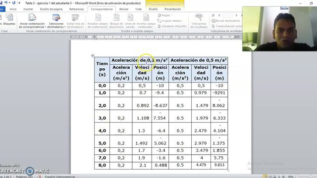Viewport: 317px width, 178px height.
Task: Open the table tools Diseño tab
Action: pos(153,9)
